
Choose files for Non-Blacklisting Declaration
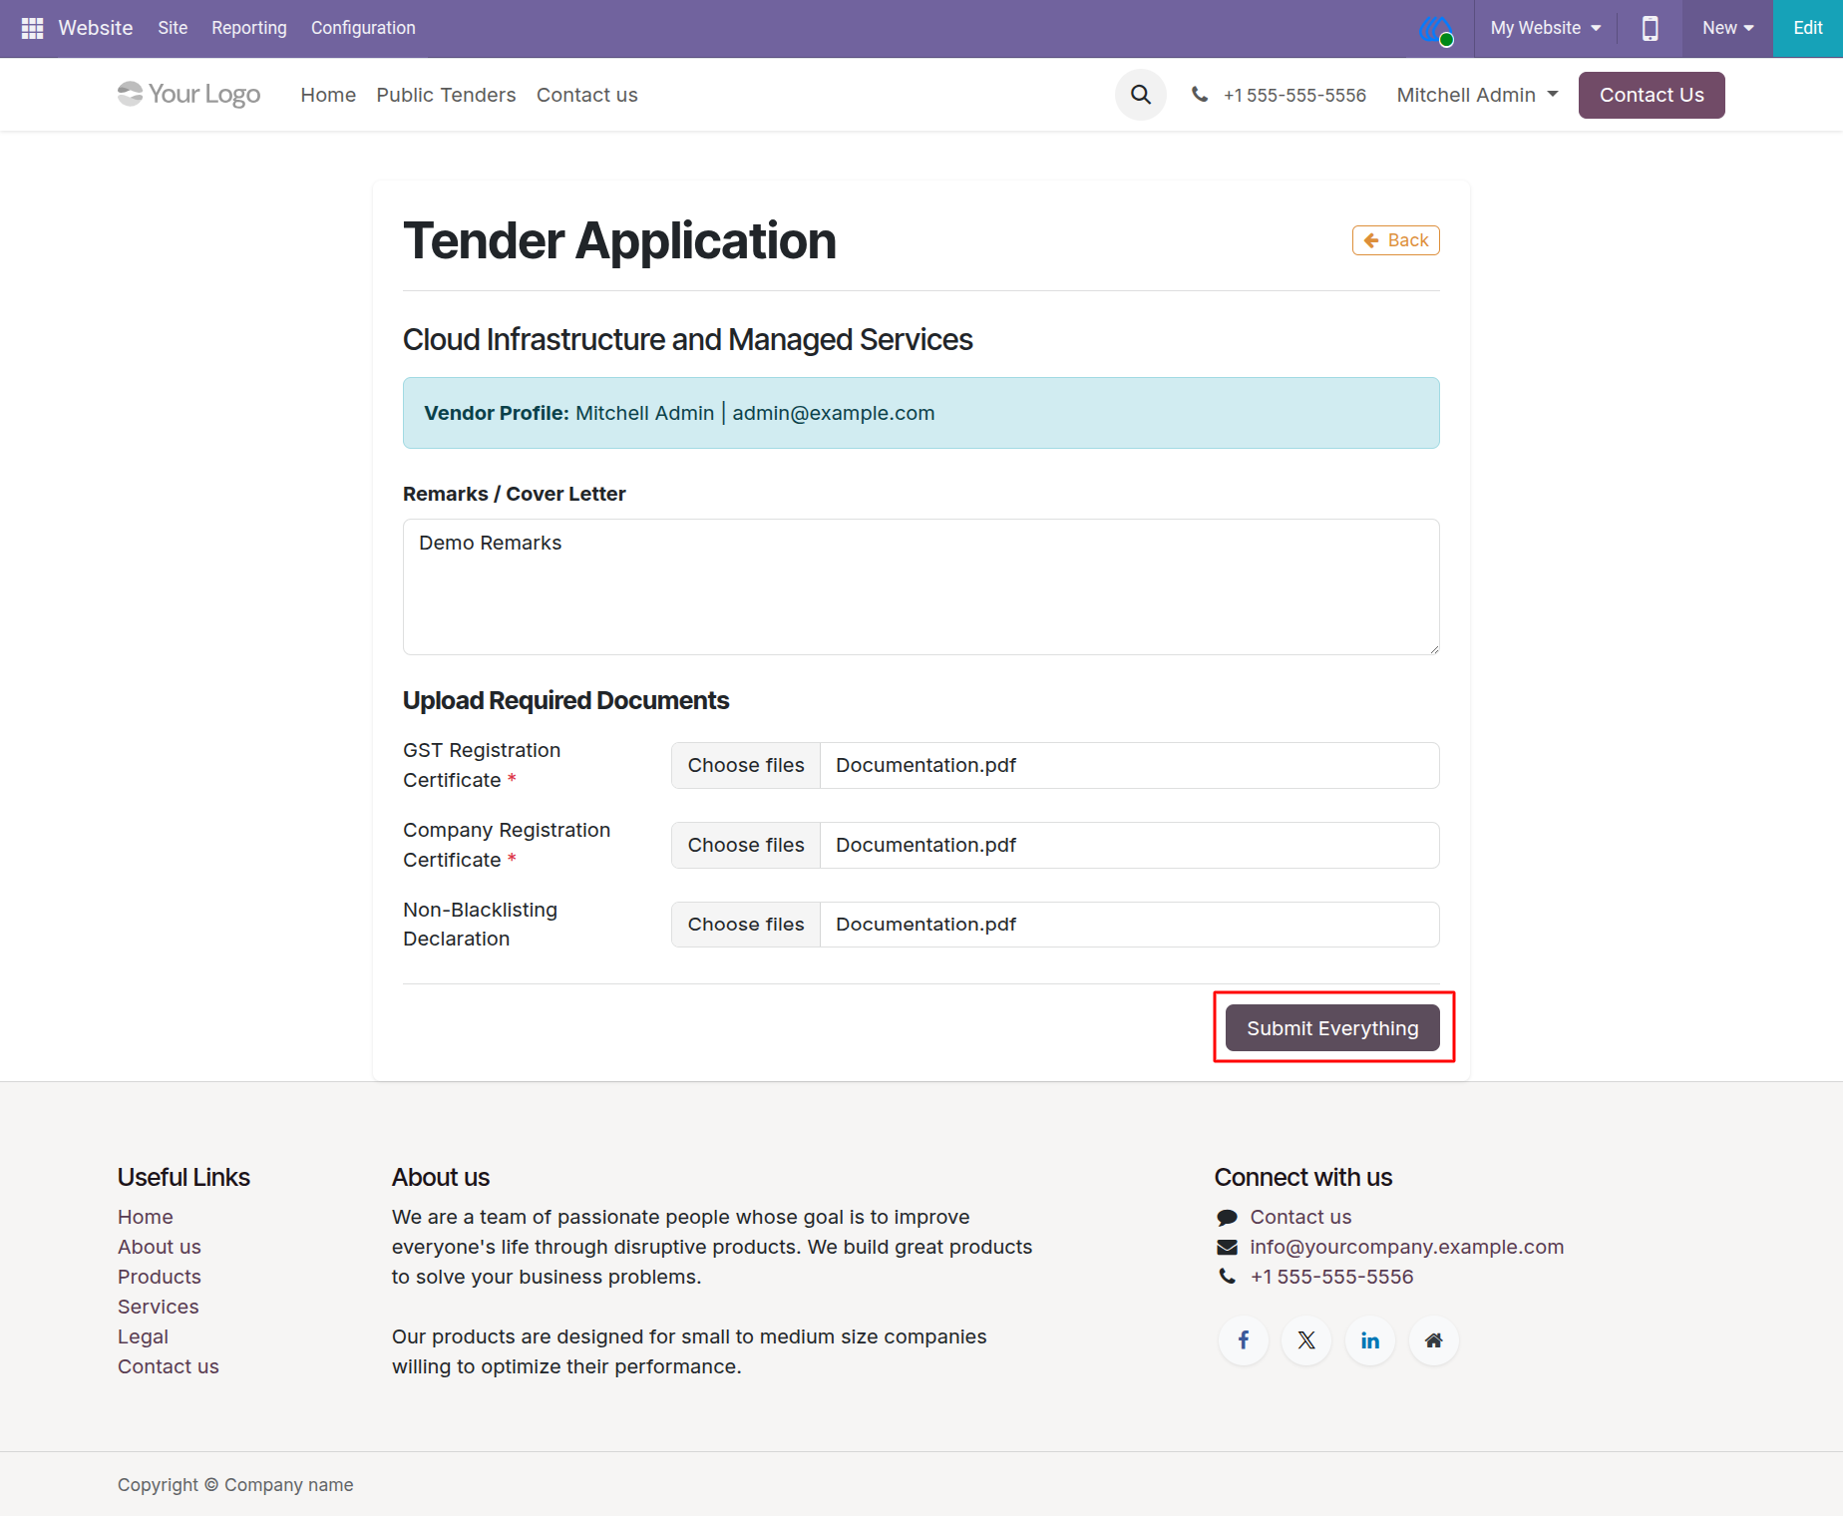tap(746, 925)
